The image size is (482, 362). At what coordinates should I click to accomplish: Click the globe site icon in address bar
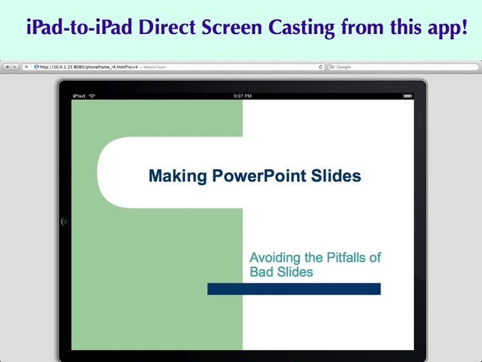point(36,67)
